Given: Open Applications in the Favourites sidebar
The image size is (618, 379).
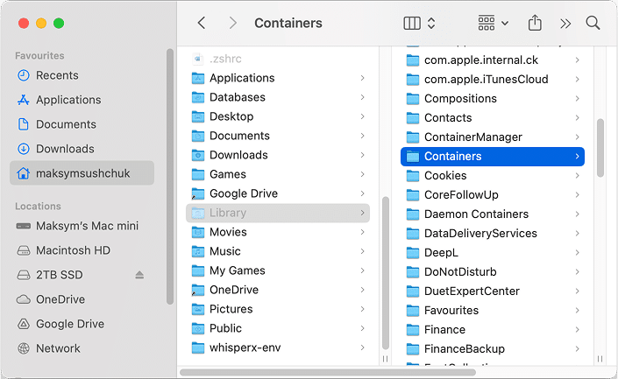Looking at the screenshot, I should pos(82,100).
